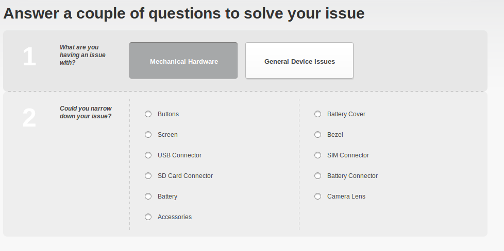The height and width of the screenshot is (251, 504).
Task: Pick the Screen radio button
Action: 148,135
